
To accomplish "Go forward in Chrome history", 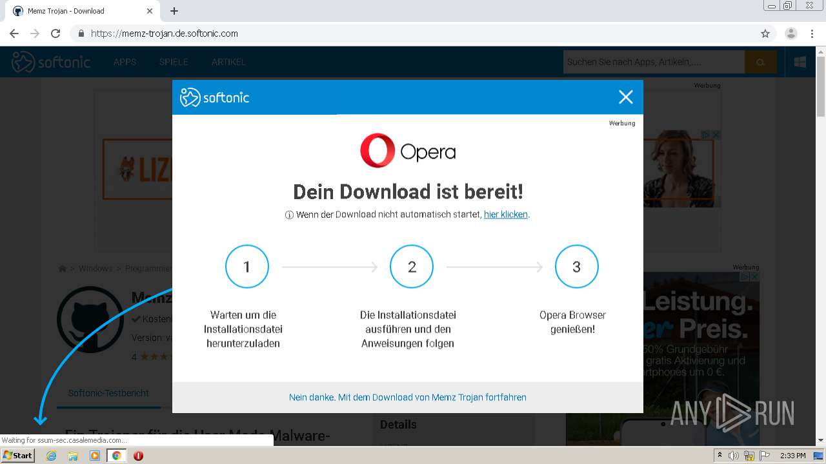I will (x=35, y=34).
